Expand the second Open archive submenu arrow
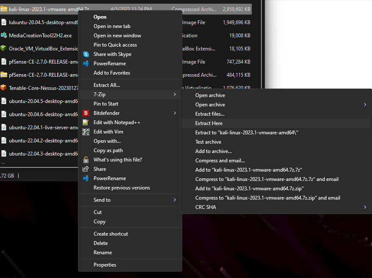This screenshot has width=372, height=278. coord(365,105)
